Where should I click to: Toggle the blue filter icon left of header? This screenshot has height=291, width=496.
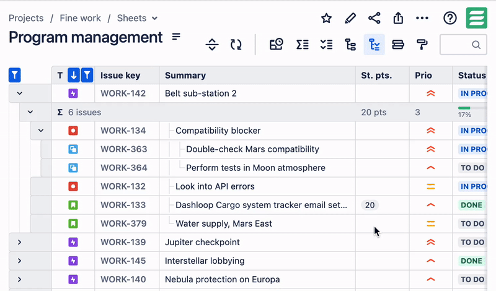(x=14, y=75)
